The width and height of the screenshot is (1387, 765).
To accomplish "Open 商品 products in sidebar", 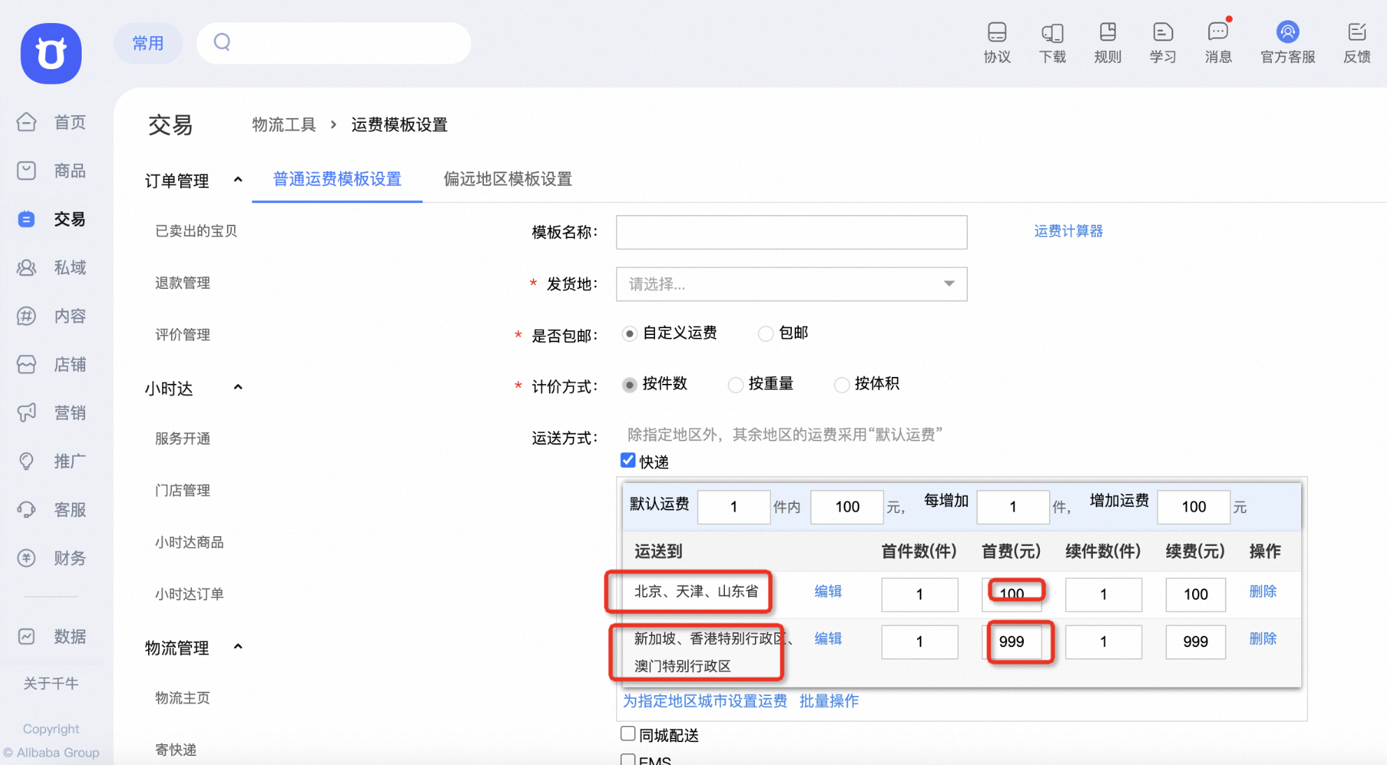I will pos(52,170).
